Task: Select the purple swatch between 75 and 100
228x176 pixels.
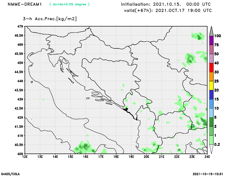Action: [x=211, y=40]
